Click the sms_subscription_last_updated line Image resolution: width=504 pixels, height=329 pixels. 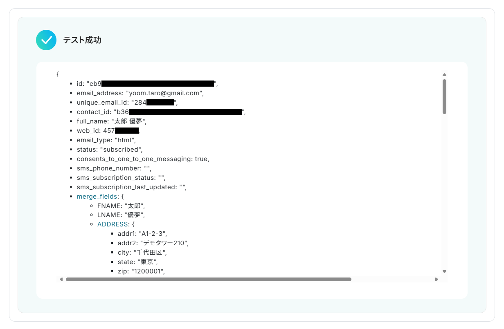[132, 187]
